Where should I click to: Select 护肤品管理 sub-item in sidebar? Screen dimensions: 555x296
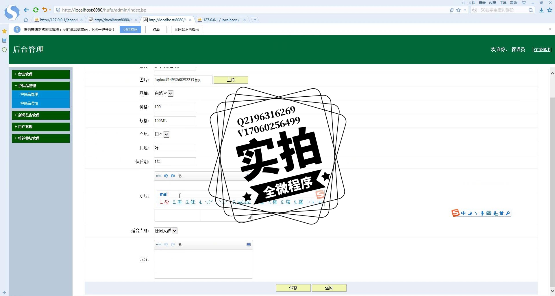point(41,95)
